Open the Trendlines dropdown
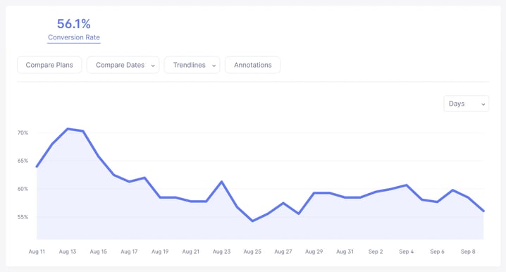 (192, 65)
